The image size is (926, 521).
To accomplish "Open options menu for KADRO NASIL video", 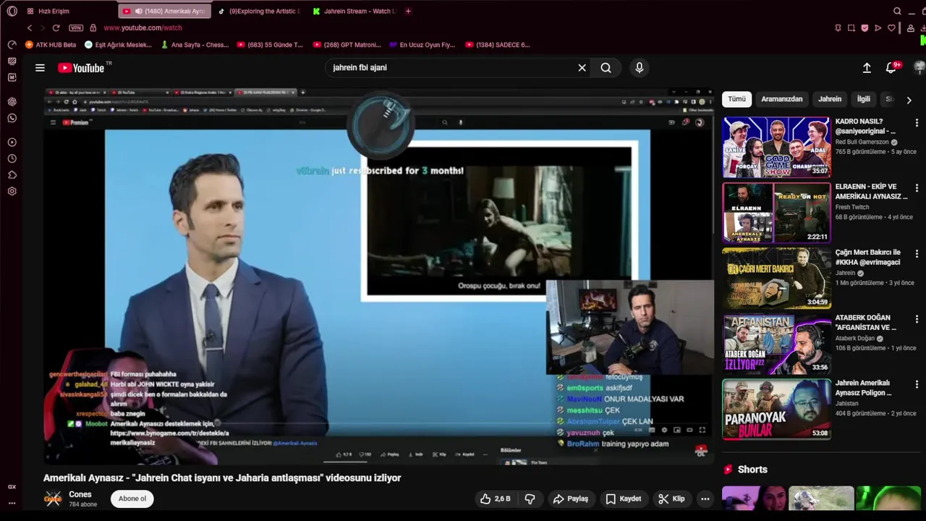I will [x=917, y=123].
